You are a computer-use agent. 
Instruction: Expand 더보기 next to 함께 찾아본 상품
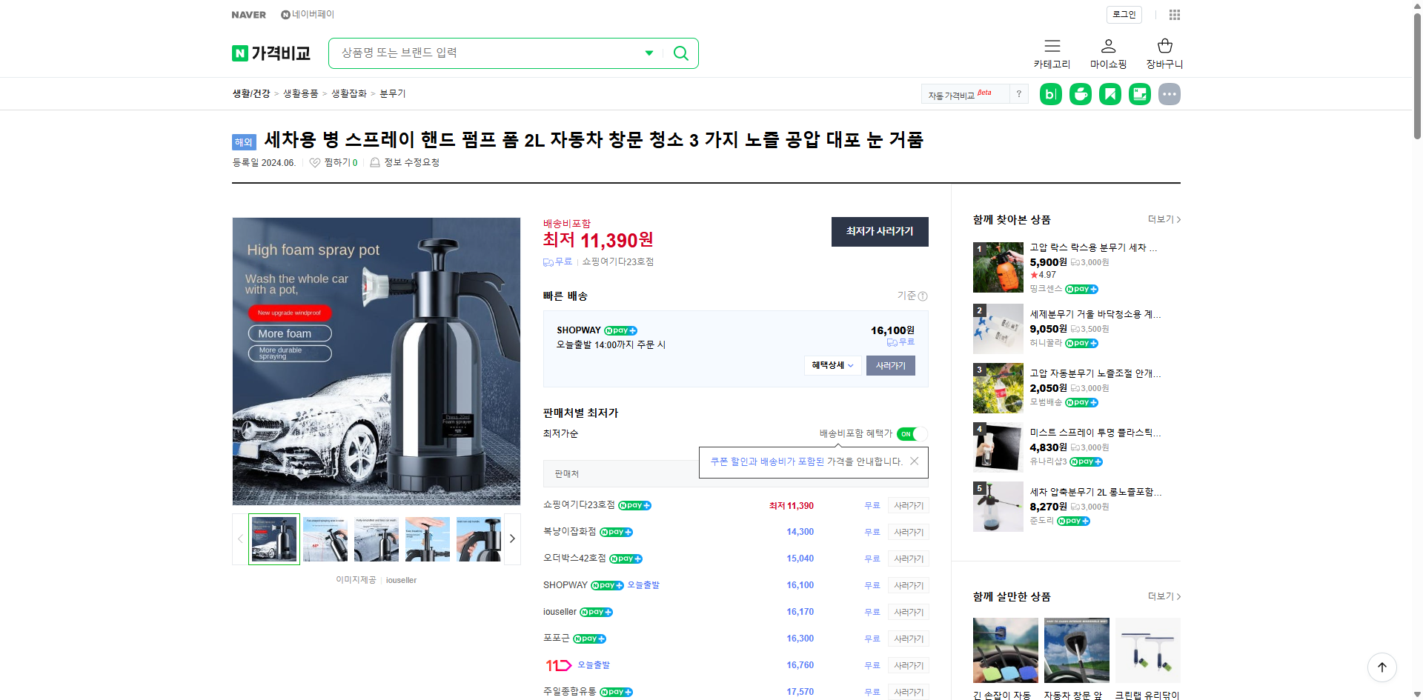click(1162, 219)
